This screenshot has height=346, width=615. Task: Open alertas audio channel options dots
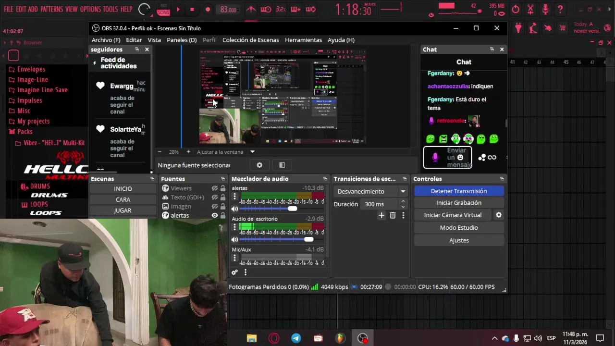pos(234,197)
